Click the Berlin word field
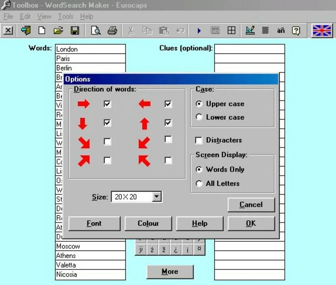The image size is (336, 285). 90,68
